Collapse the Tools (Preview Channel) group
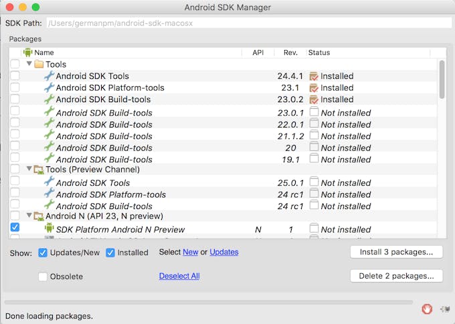The height and width of the screenshot is (324, 455). (29, 168)
